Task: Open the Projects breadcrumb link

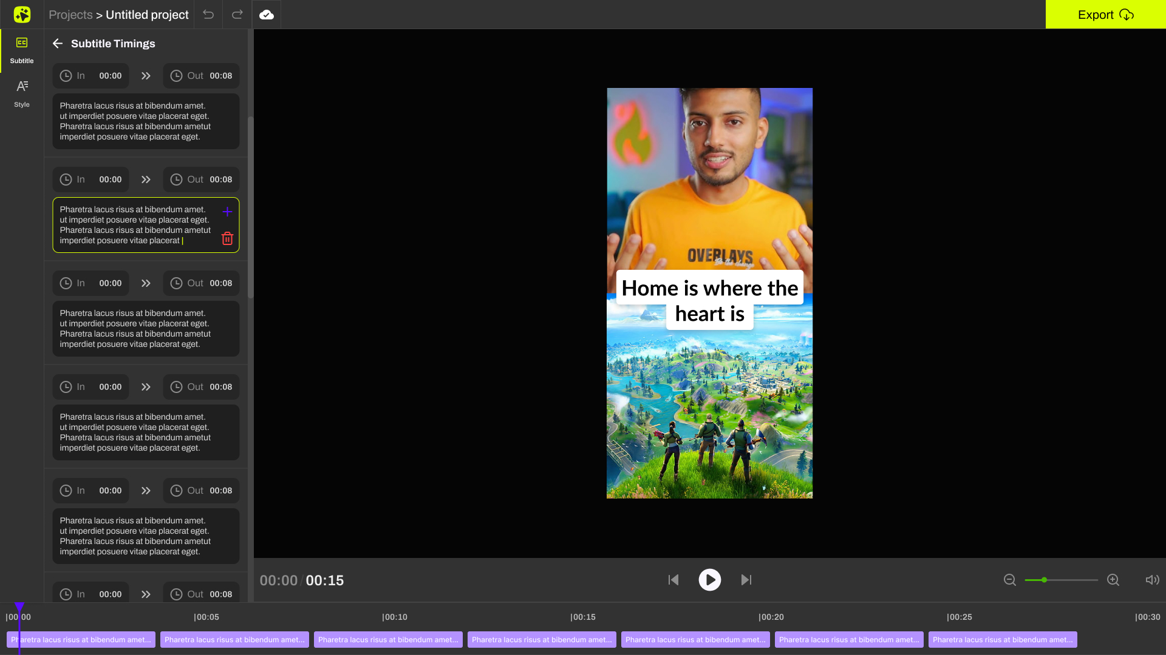Action: [70, 15]
